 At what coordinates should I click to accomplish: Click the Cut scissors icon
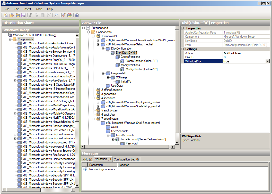click(x=31, y=15)
